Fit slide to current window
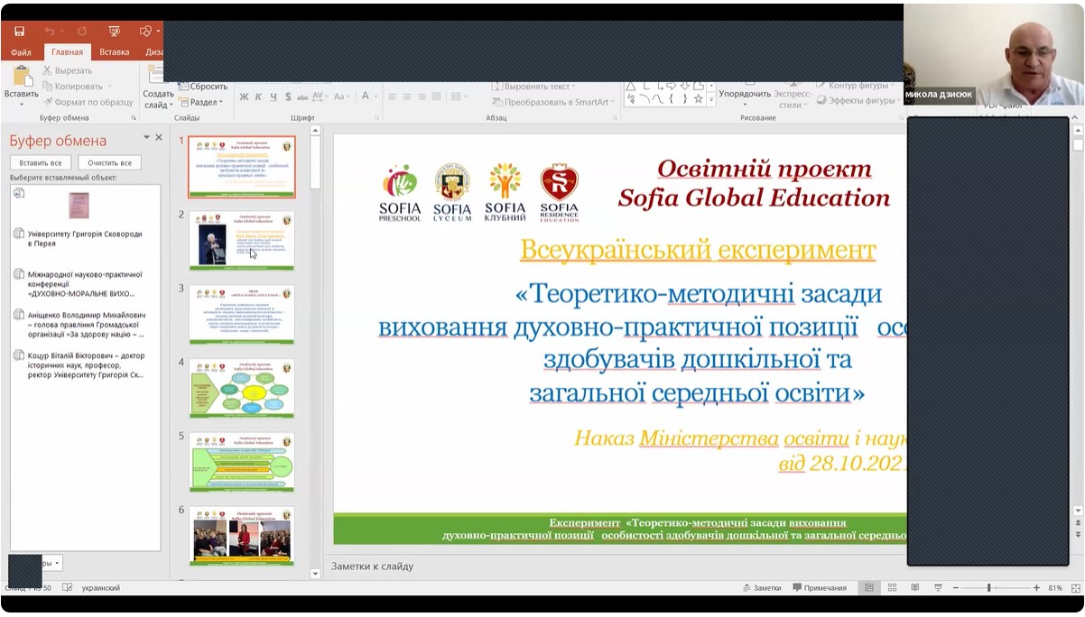Viewport: 1085px width, 617px height. [1074, 587]
